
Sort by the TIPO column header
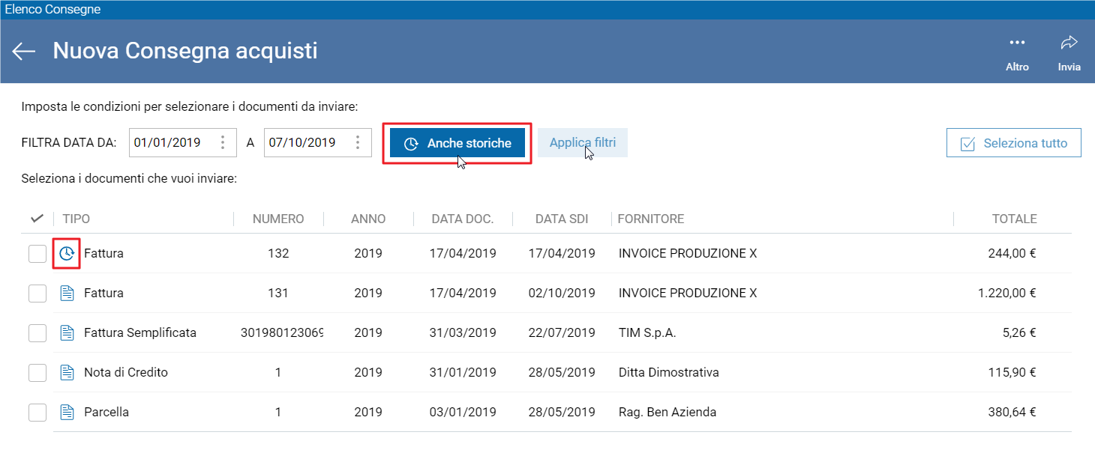click(76, 219)
